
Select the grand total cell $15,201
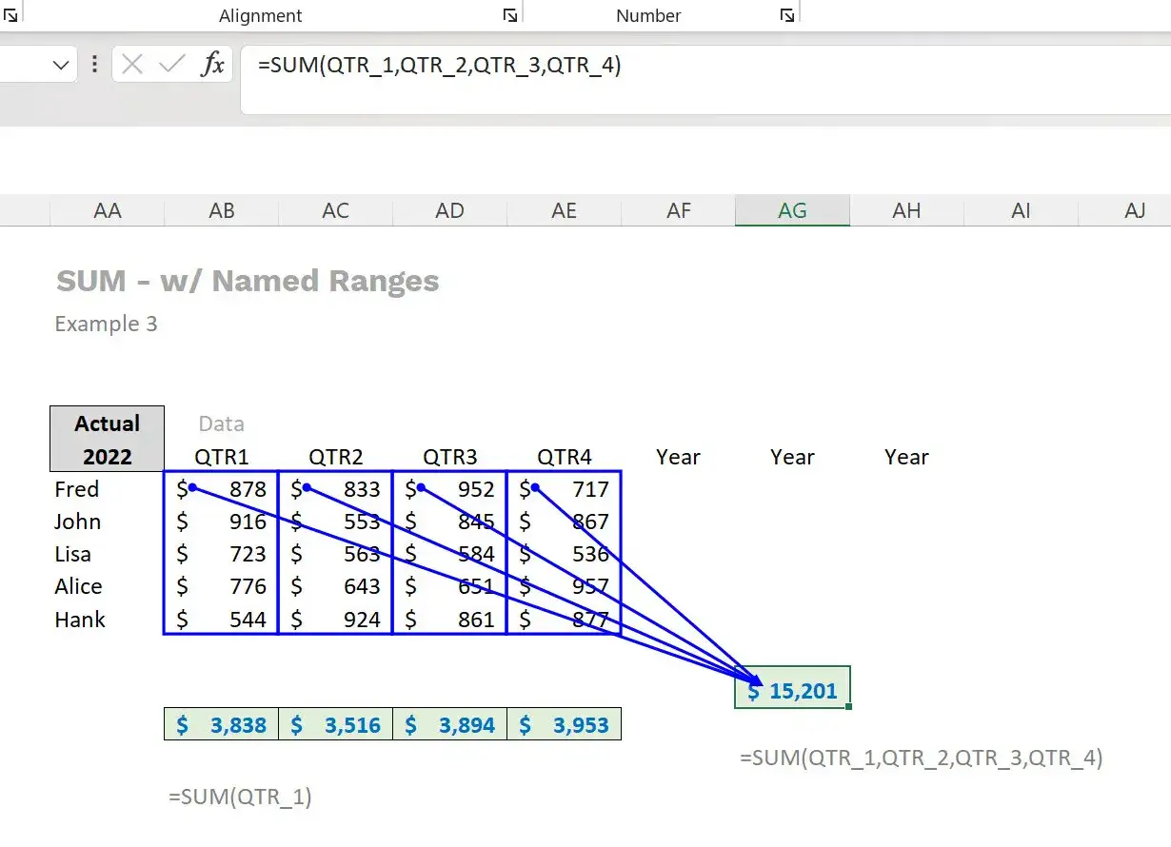pos(792,688)
